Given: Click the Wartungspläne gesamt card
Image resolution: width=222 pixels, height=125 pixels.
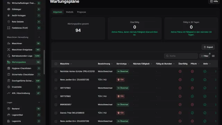Looking at the screenshot, I should [x=78, y=28].
